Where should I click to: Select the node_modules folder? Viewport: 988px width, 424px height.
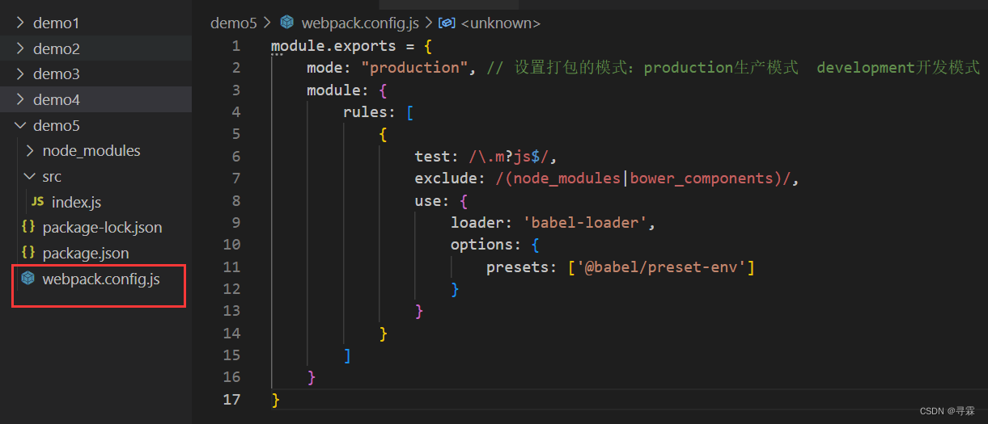(91, 151)
